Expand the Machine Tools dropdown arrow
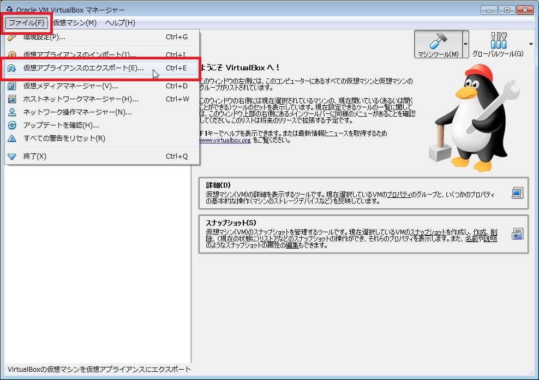The image size is (539, 380). coord(465,44)
